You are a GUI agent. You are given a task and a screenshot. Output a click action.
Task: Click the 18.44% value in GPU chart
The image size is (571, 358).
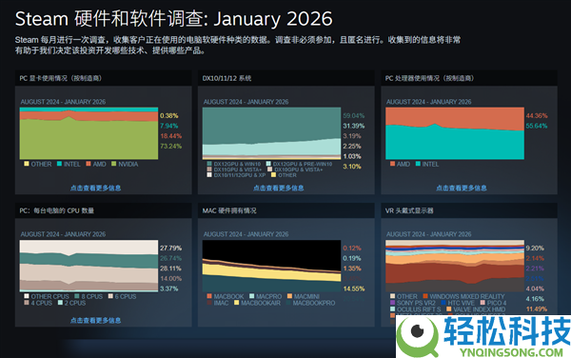(170, 136)
